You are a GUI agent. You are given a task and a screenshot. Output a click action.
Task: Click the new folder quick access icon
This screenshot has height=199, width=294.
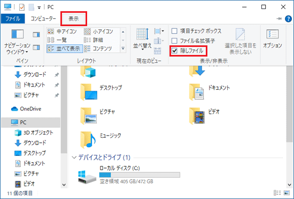click(32, 7)
